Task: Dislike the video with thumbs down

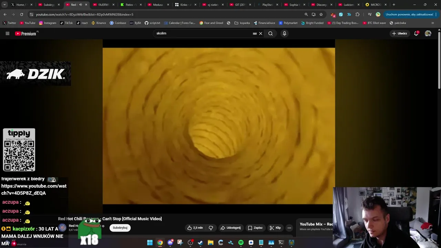Action: click(211, 228)
